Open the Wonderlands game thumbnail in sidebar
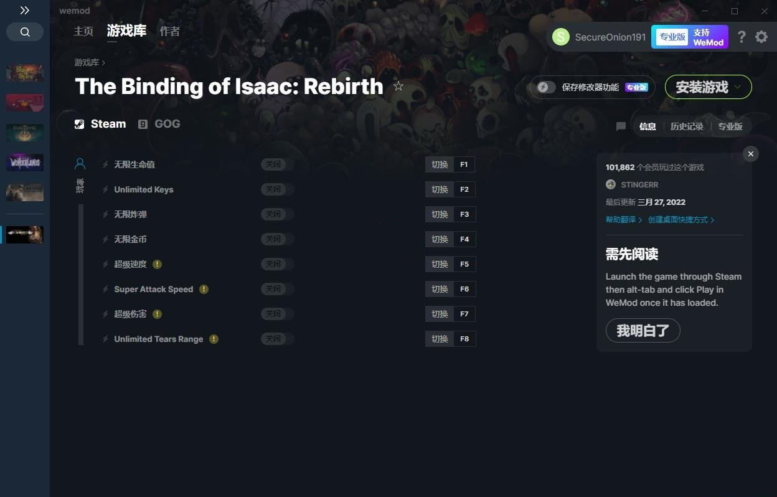This screenshot has width=777, height=497. [25, 163]
